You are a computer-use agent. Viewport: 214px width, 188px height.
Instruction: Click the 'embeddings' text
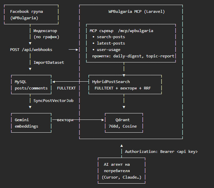click(26, 126)
